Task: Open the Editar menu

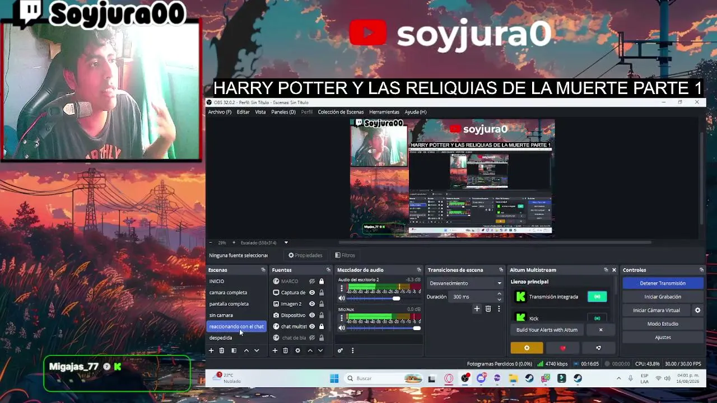Action: pos(243,112)
